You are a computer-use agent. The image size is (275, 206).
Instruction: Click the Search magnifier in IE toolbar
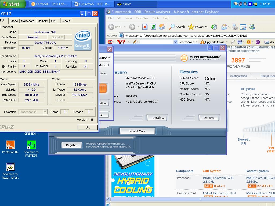click(x=172, y=27)
